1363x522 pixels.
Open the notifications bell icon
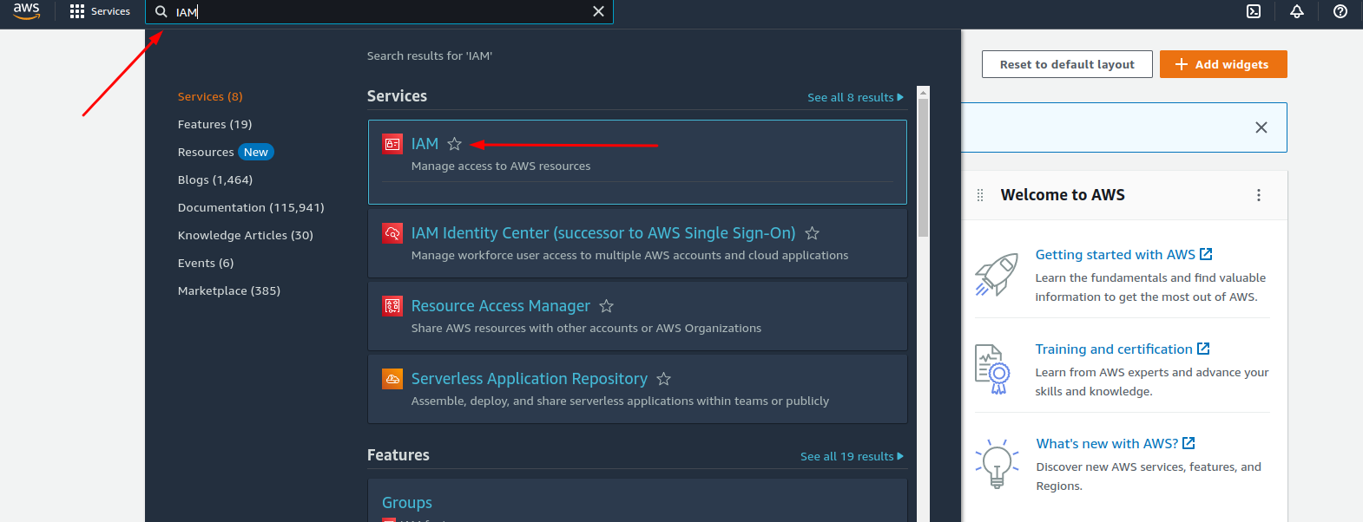coord(1297,11)
